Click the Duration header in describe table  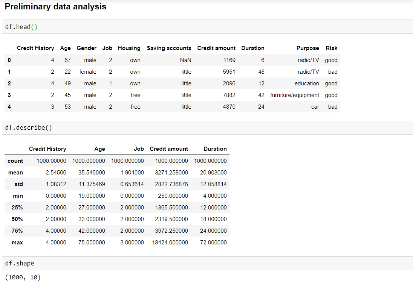(x=215, y=149)
